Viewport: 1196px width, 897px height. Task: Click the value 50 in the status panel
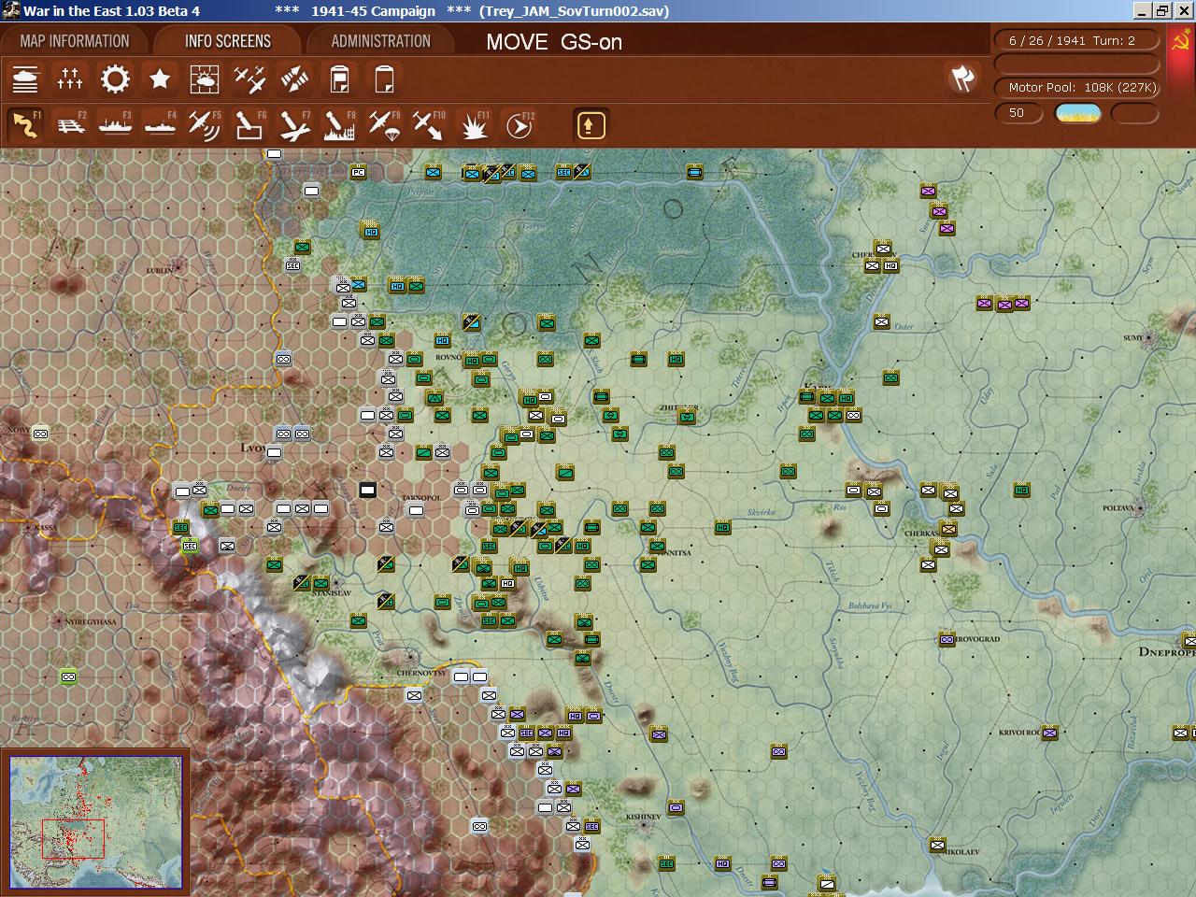tap(1017, 113)
